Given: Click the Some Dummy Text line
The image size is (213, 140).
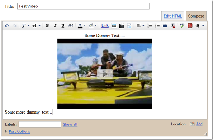Looking at the screenshot, I should coord(105,36).
